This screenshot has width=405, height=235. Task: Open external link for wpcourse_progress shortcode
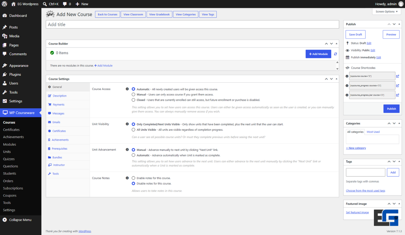[x=397, y=86]
